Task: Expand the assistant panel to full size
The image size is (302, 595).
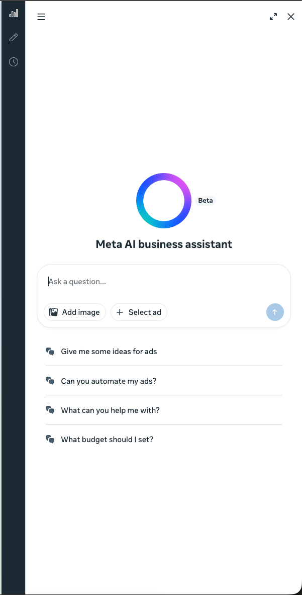Action: click(x=273, y=17)
